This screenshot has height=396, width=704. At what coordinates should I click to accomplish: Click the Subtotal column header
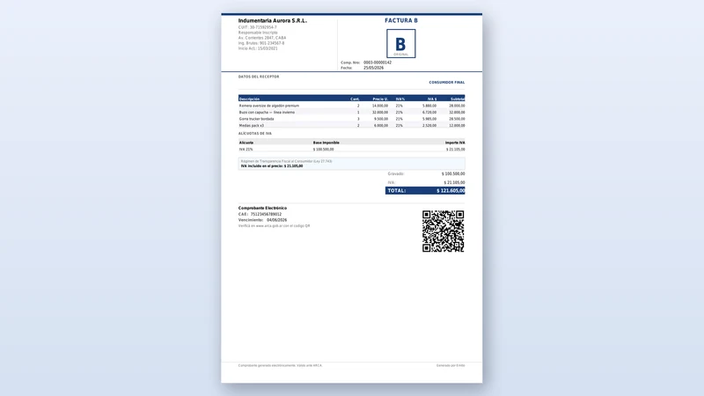pyautogui.click(x=458, y=99)
